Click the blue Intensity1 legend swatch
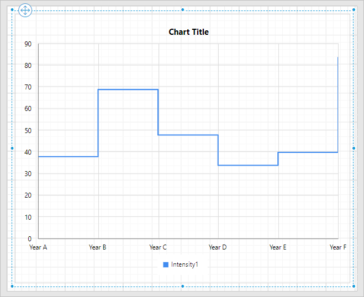The height and width of the screenshot is (297, 364). click(x=166, y=265)
